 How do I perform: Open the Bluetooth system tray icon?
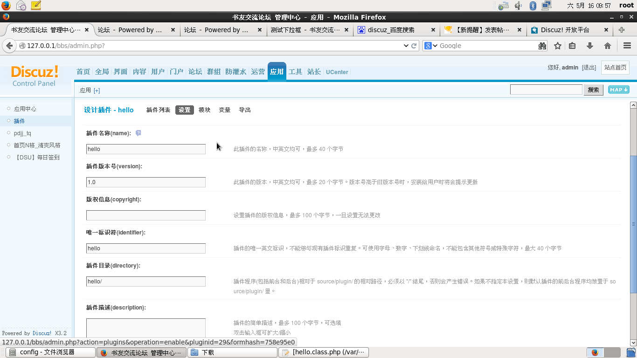(532, 6)
